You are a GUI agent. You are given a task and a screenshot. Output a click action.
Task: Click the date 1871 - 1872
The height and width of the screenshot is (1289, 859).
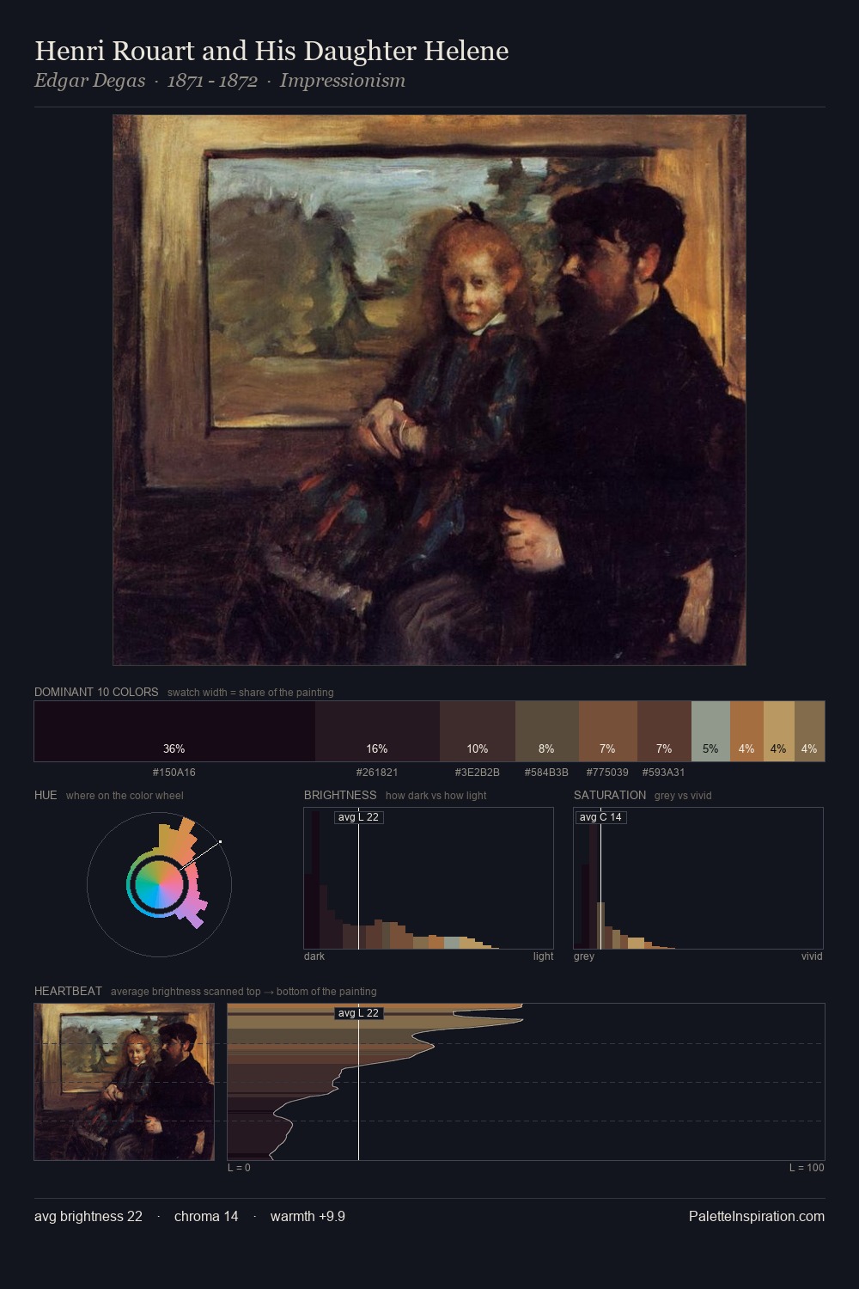tap(212, 81)
